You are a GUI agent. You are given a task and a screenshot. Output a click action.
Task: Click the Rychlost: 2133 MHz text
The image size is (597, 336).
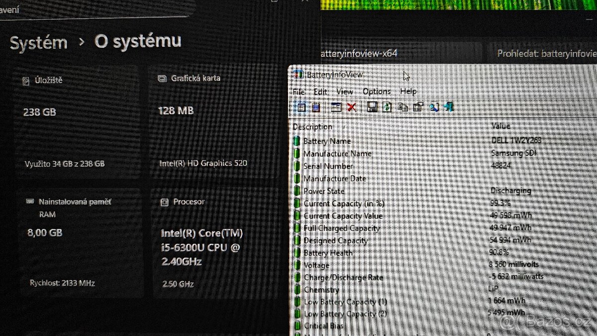click(62, 283)
